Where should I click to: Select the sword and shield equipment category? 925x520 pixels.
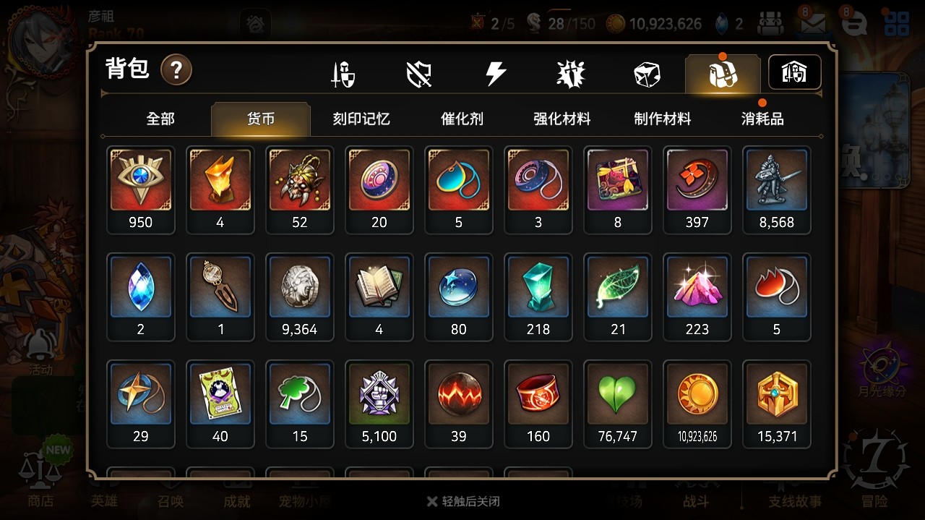pos(343,74)
